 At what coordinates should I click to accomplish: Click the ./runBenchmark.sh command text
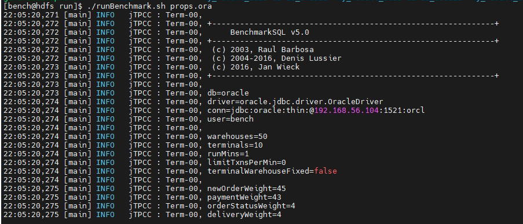click(127, 6)
